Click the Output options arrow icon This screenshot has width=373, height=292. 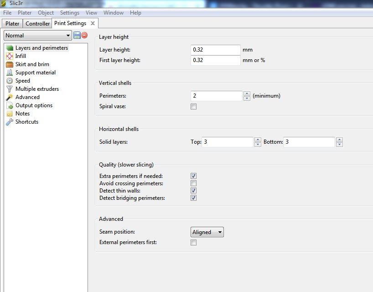pyautogui.click(x=10, y=105)
